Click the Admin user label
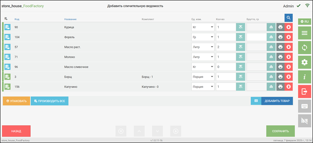This screenshot has width=313, height=143. pos(289,6)
